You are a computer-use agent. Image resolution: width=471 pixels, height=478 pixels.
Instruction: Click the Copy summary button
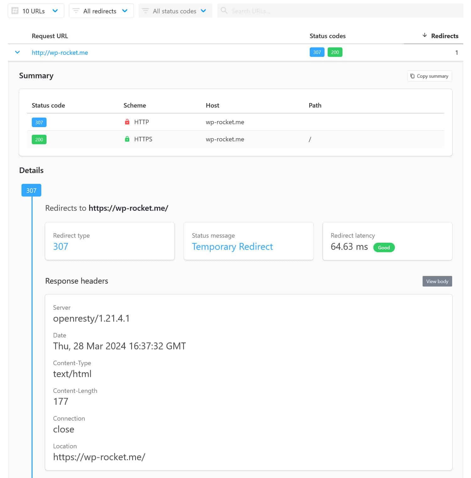point(429,76)
